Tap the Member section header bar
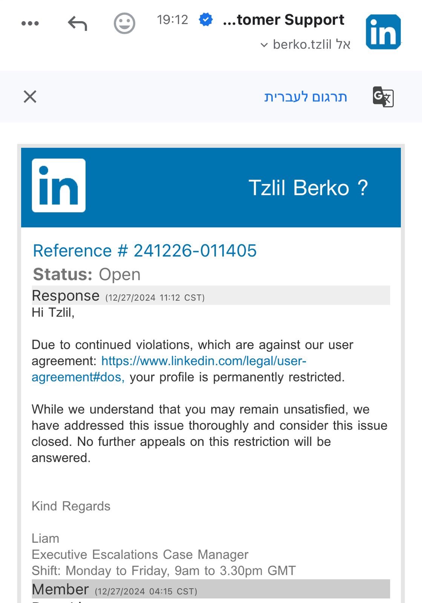Screen dimensions: 422x603 [x=211, y=589]
